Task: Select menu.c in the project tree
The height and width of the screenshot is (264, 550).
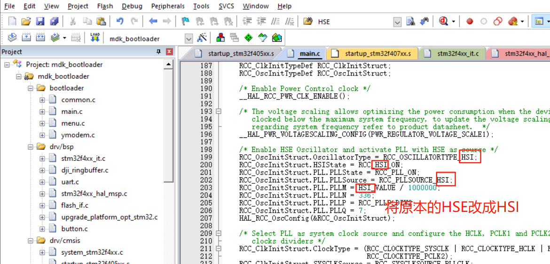Action: pos(73,123)
